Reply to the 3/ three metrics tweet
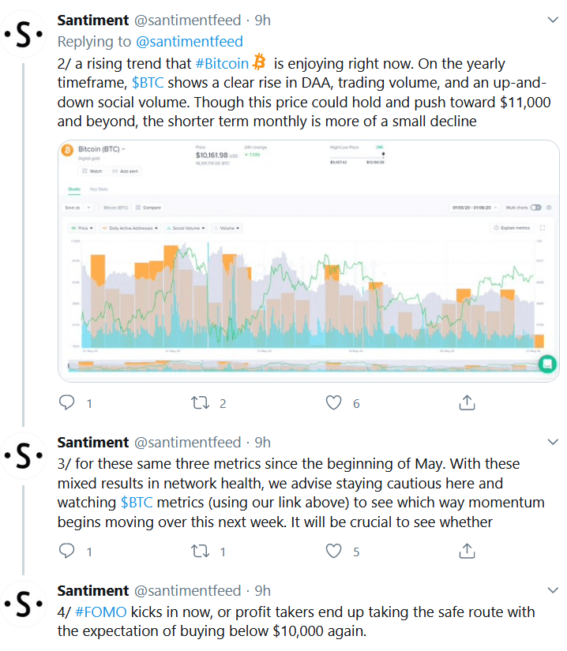Screen dimensions: 567x651 coord(67,551)
